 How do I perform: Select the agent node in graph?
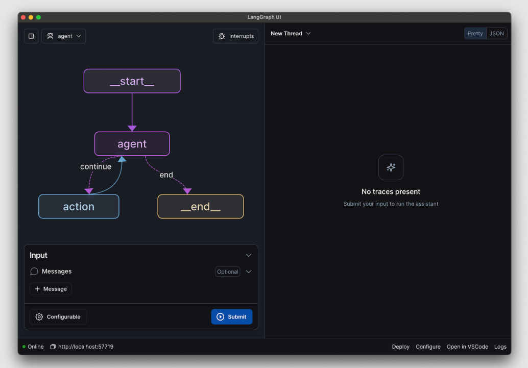(x=132, y=144)
